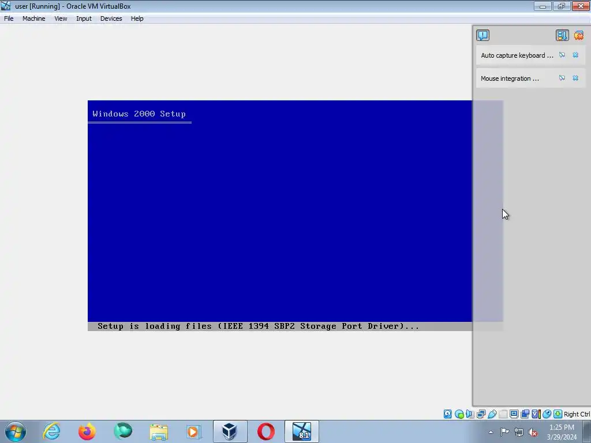Screen dimensions: 591x443
Task: Open the Input menu
Action: point(84,18)
